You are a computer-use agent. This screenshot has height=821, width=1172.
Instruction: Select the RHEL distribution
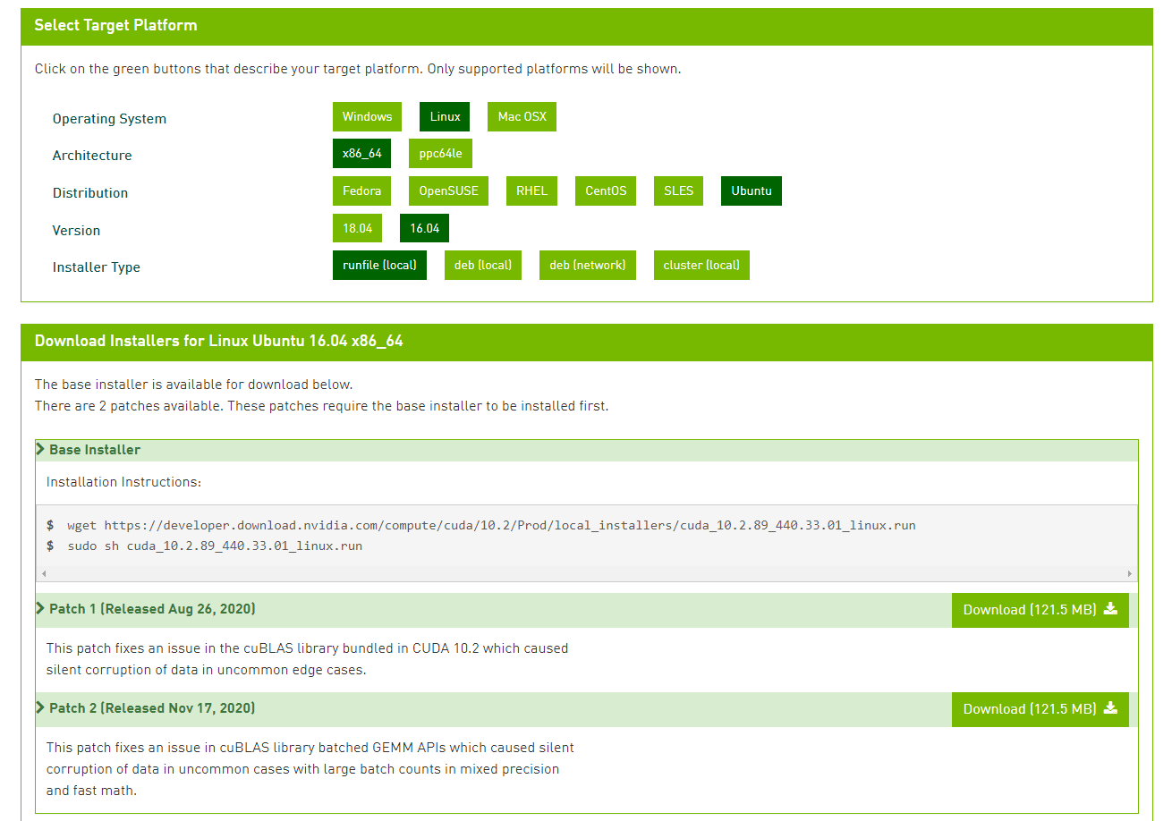point(531,190)
